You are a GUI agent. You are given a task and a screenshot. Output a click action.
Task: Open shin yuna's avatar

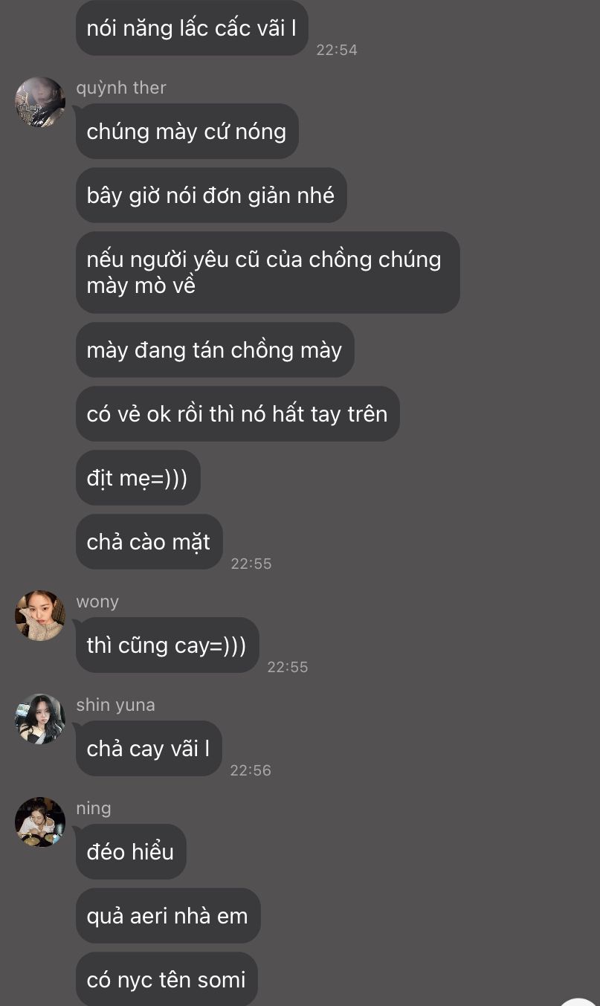click(x=40, y=719)
